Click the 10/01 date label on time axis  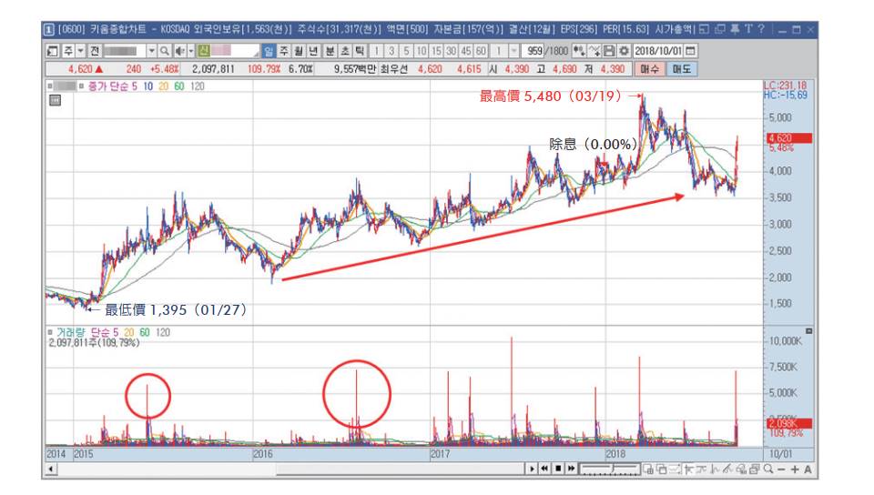point(780,454)
